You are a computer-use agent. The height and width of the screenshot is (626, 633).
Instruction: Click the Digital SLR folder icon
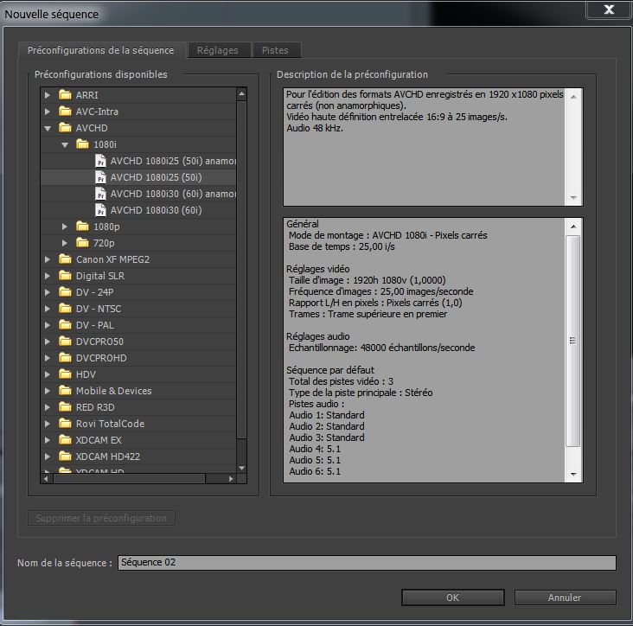pyautogui.click(x=65, y=276)
